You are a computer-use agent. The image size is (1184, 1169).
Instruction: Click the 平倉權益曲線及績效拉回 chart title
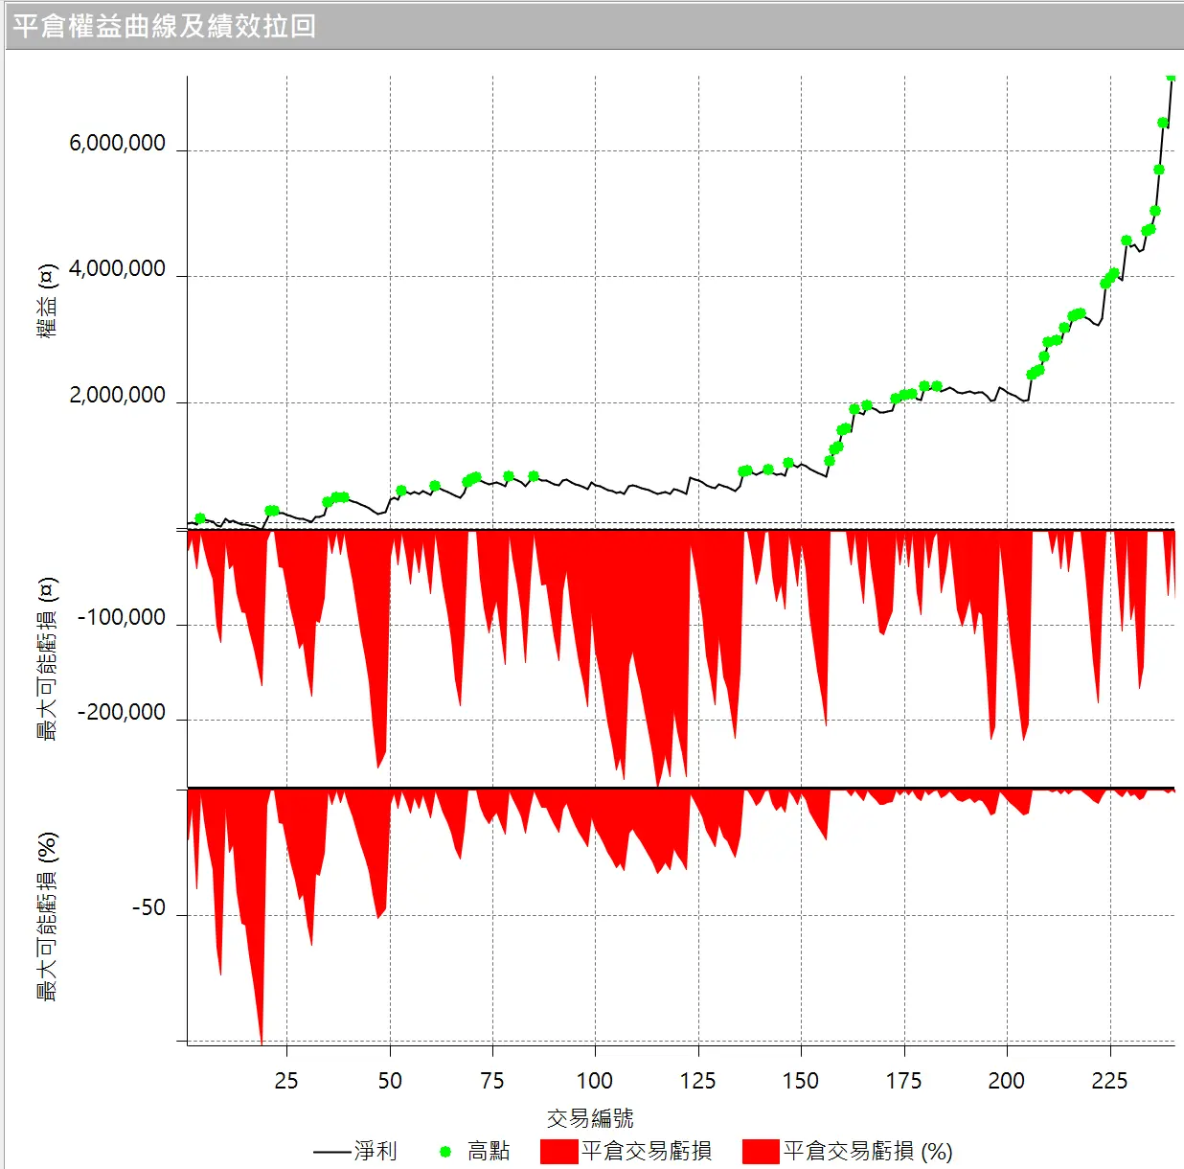click(165, 26)
